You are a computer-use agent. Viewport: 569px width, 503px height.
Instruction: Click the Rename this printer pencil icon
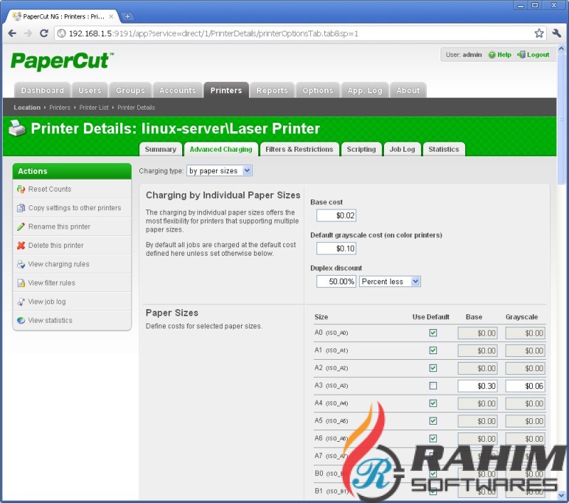pos(21,227)
